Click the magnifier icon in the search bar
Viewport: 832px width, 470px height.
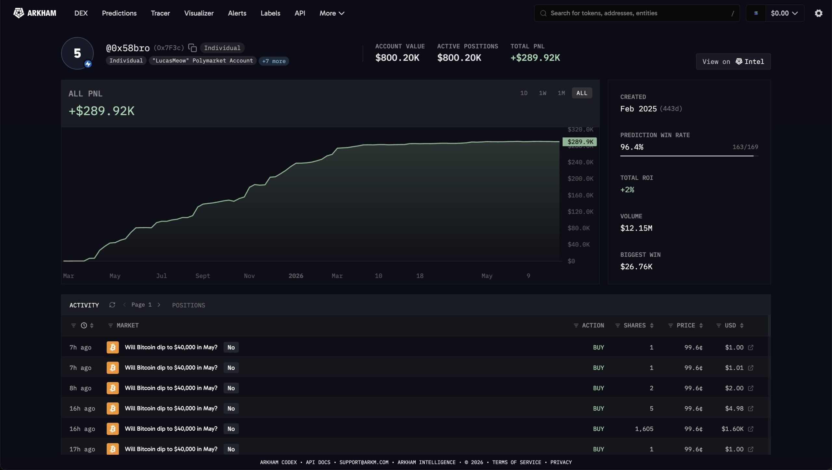click(543, 13)
